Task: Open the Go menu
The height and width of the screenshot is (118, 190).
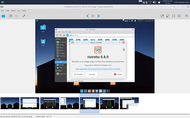Action: [19, 11]
